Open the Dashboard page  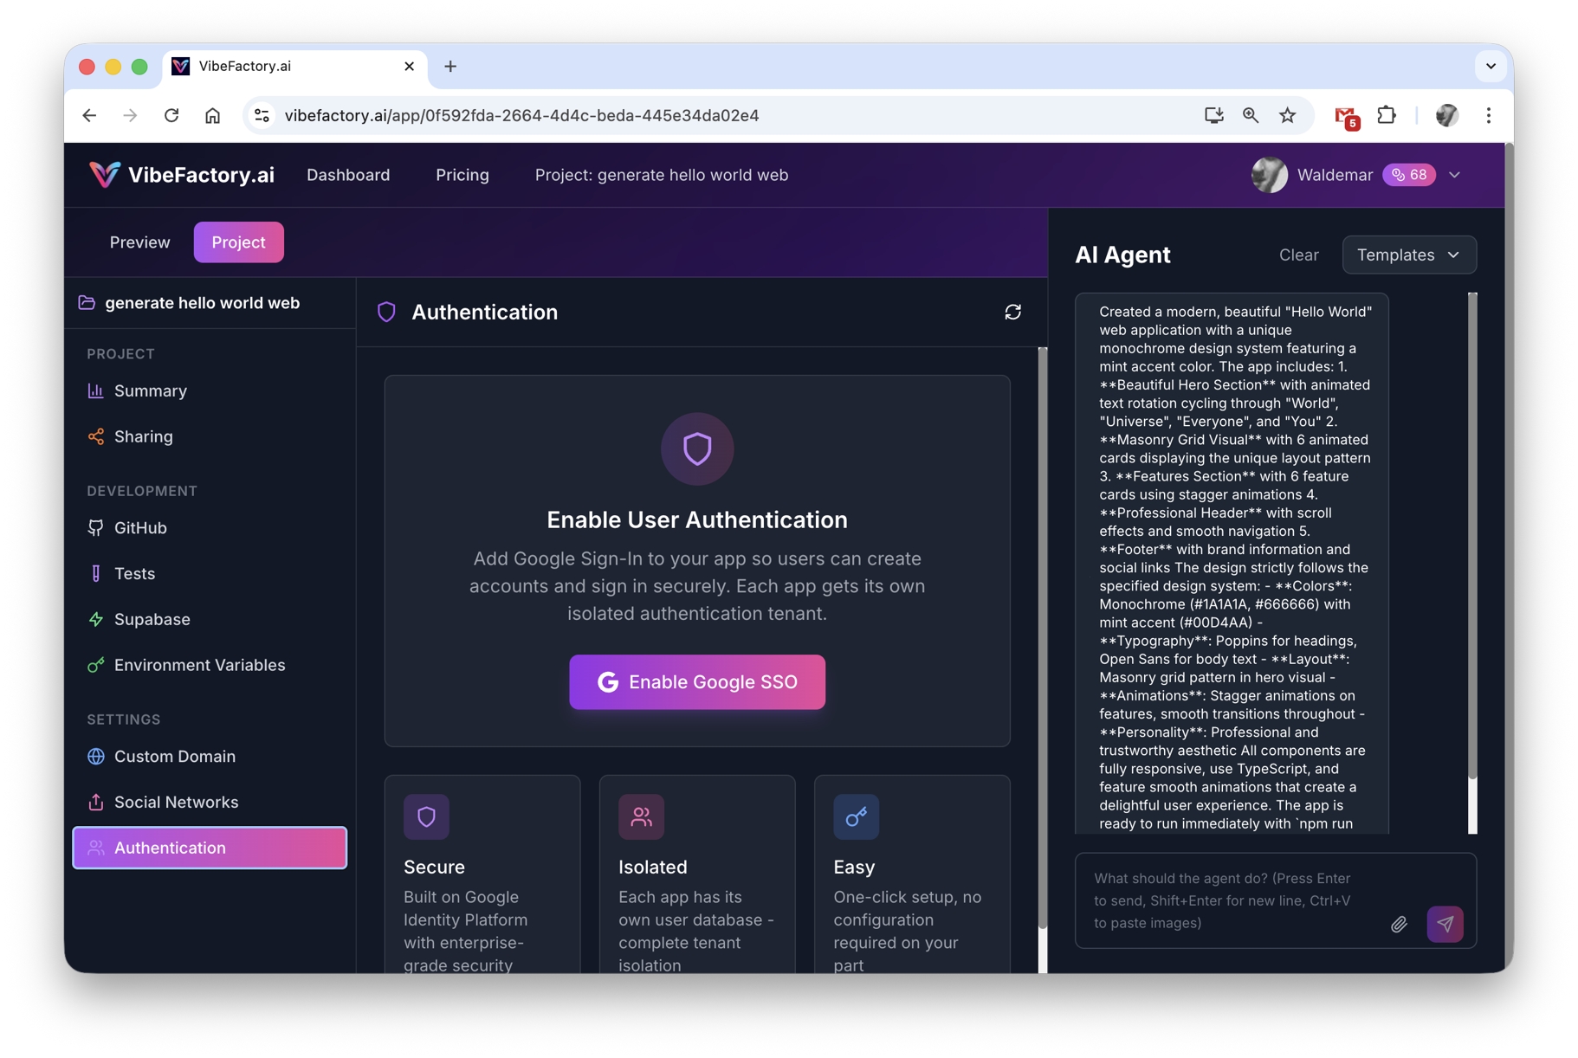[x=347, y=175]
